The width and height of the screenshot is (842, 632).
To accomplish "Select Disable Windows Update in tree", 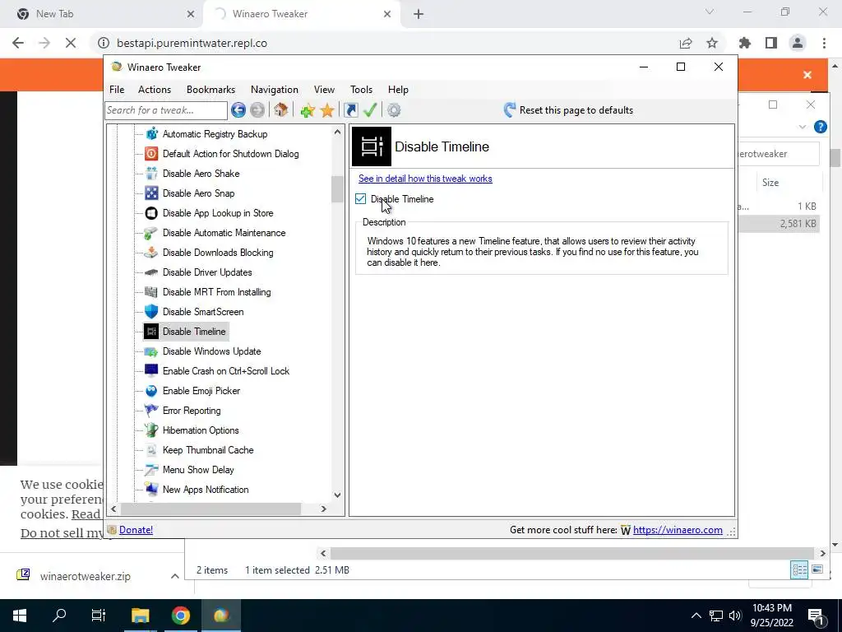I will click(x=211, y=351).
